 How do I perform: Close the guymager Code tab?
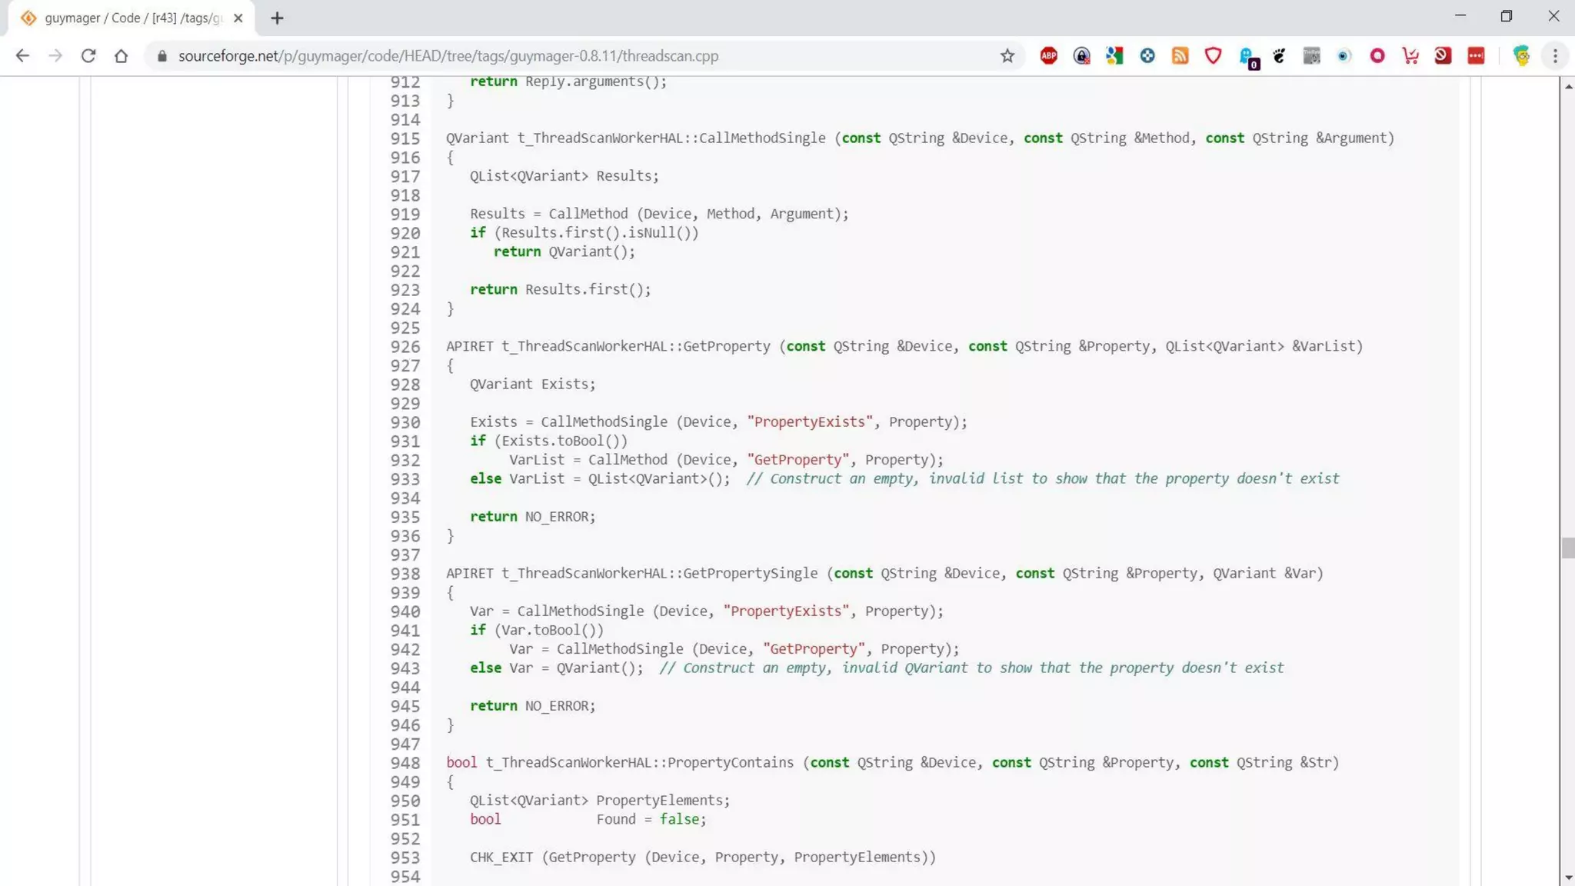[238, 18]
